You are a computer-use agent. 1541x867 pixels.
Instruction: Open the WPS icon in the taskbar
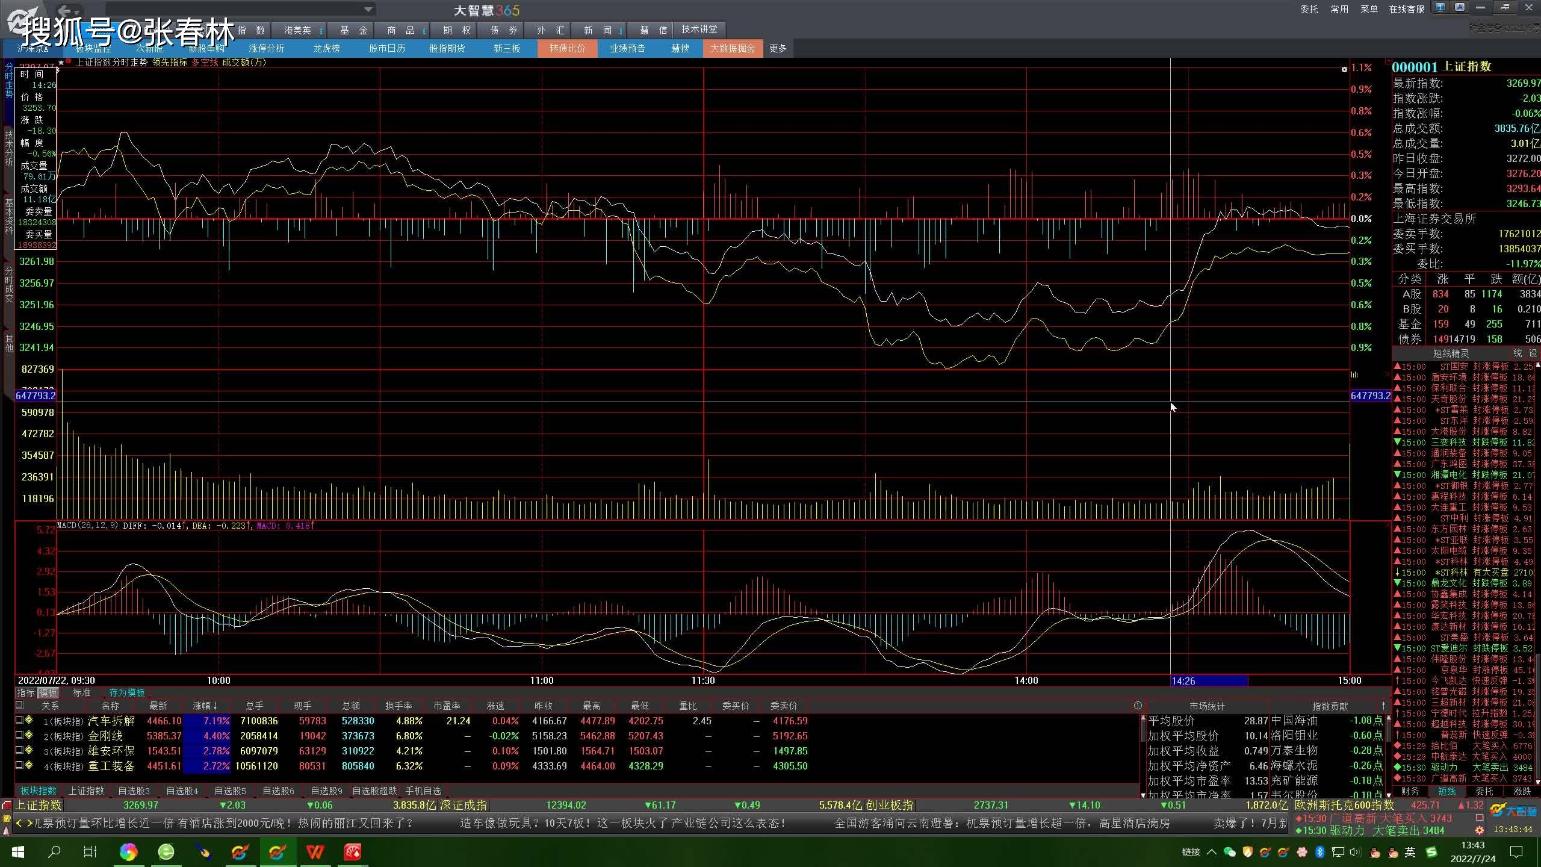click(x=315, y=852)
